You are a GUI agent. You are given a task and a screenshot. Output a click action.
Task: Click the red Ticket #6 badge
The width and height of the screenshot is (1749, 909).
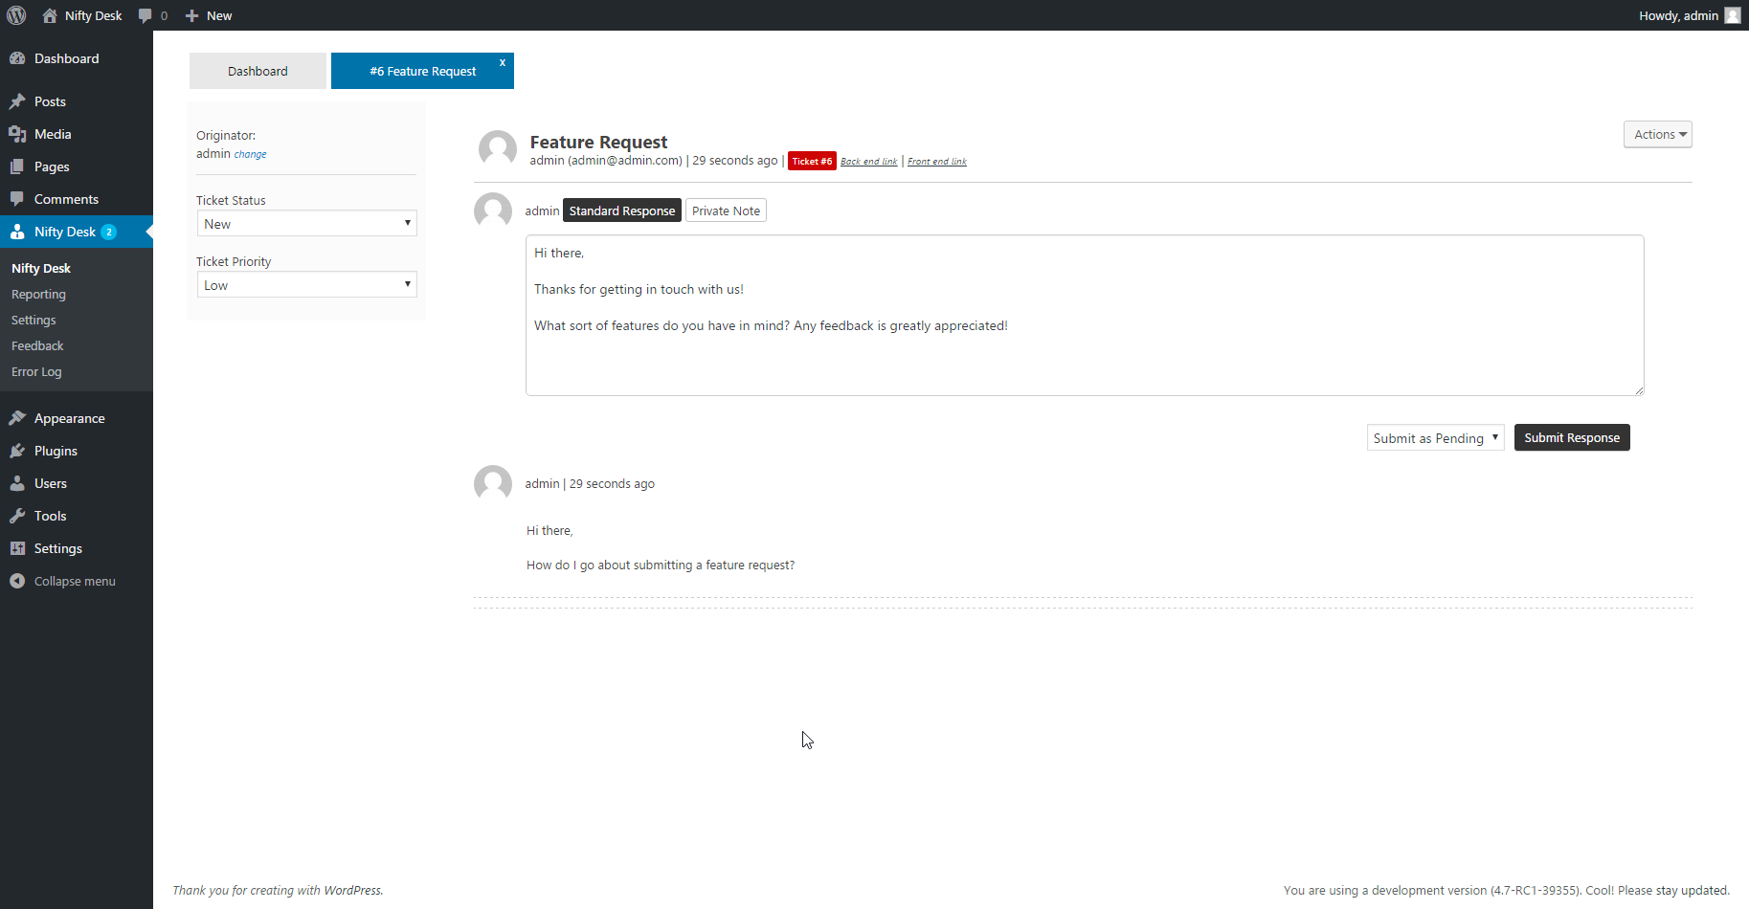pos(812,161)
